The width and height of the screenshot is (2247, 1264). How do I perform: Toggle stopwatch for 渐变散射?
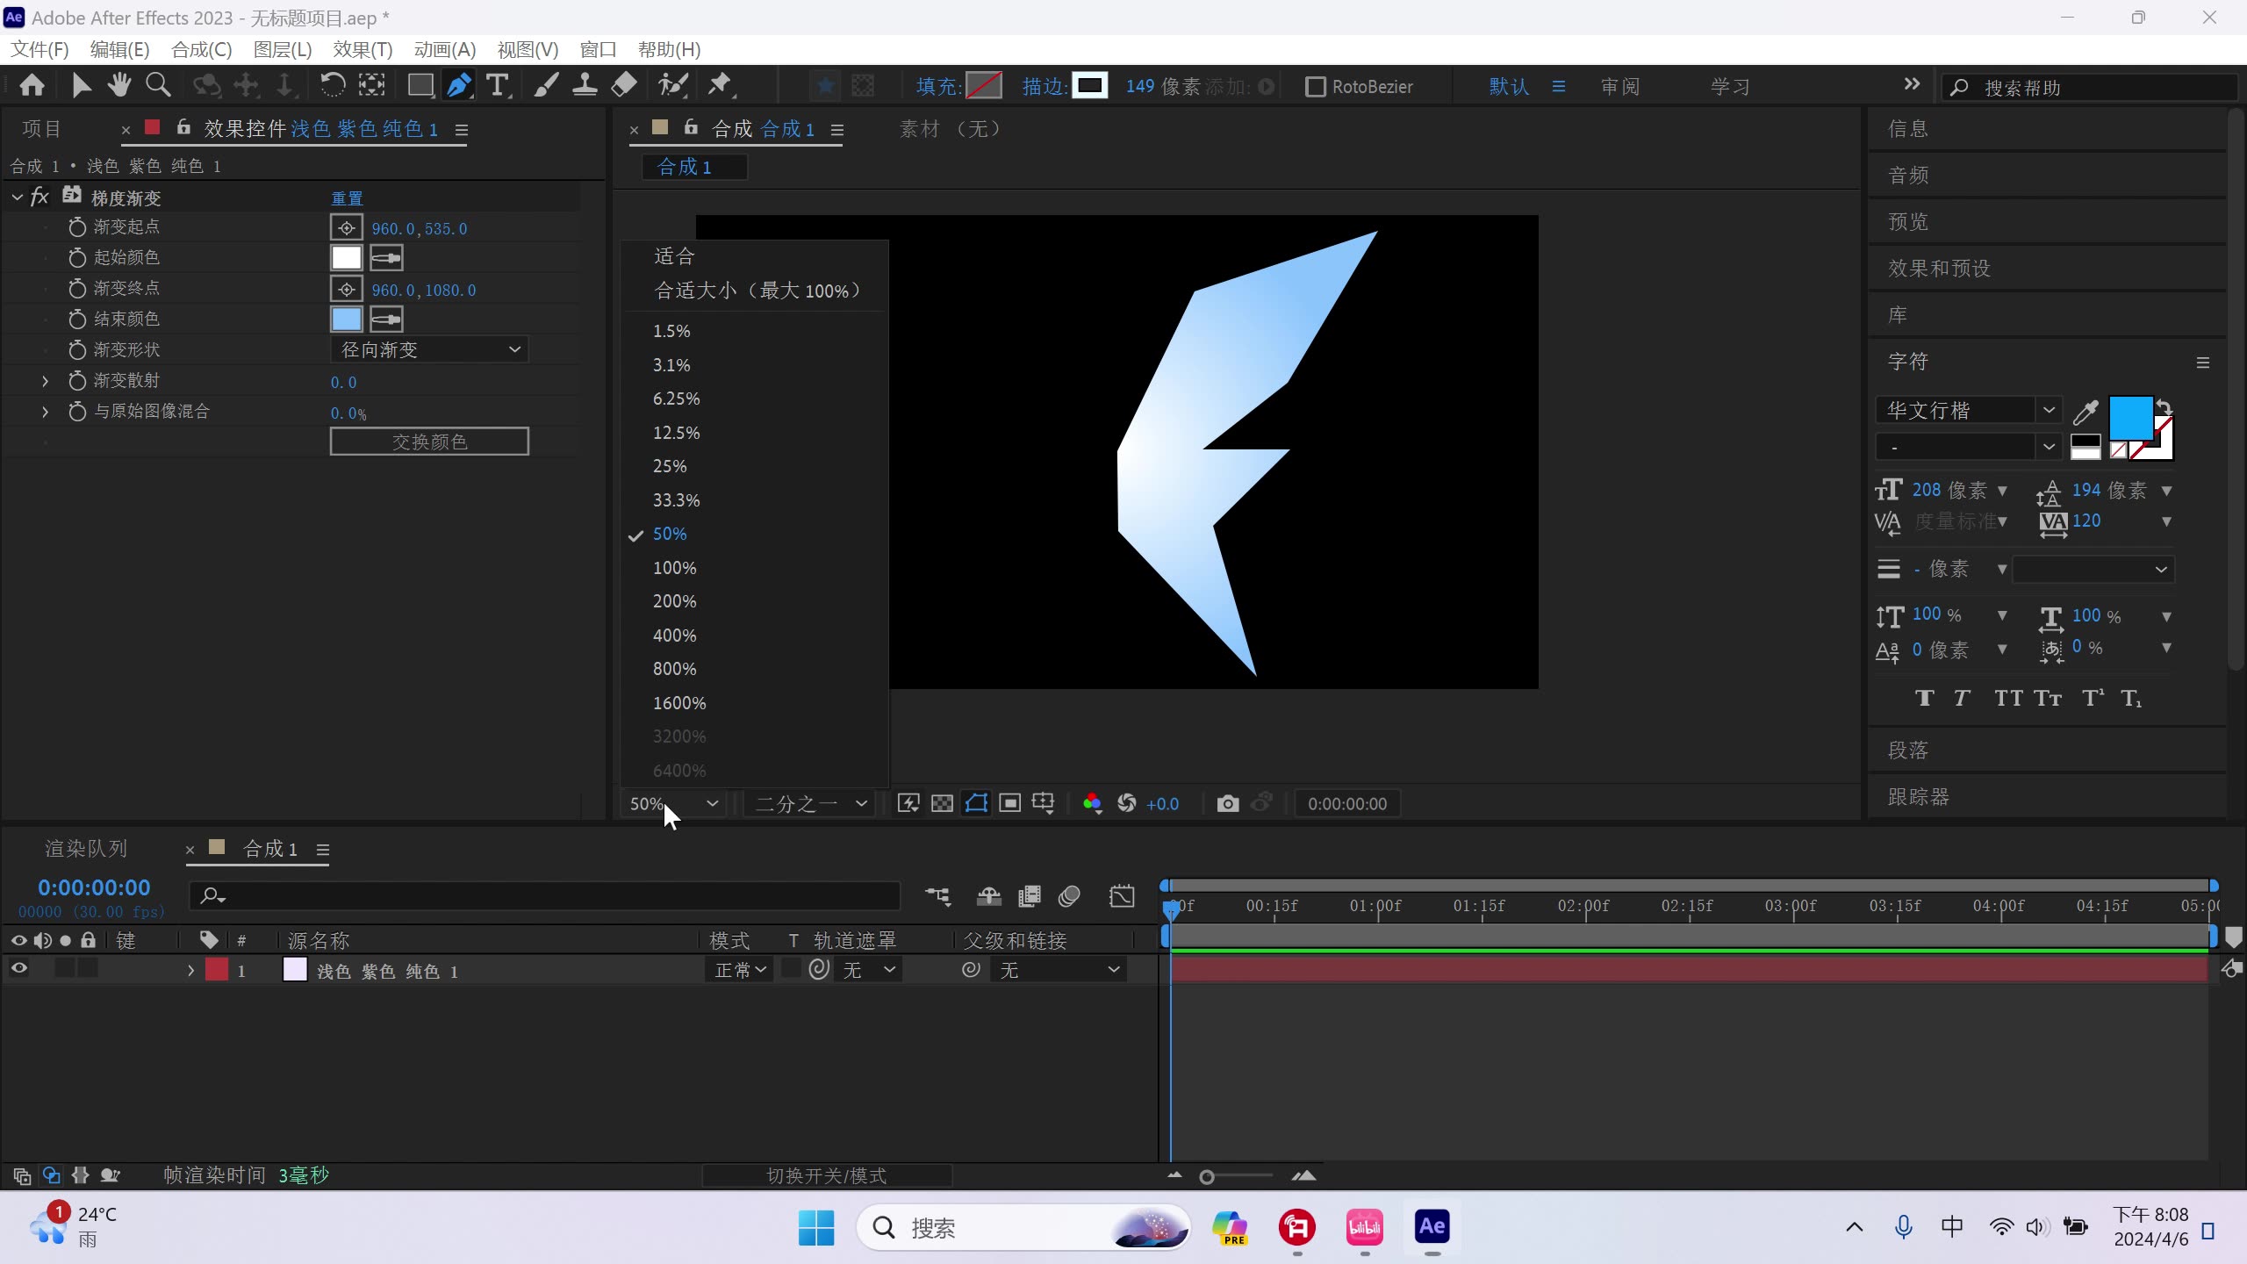tap(77, 381)
